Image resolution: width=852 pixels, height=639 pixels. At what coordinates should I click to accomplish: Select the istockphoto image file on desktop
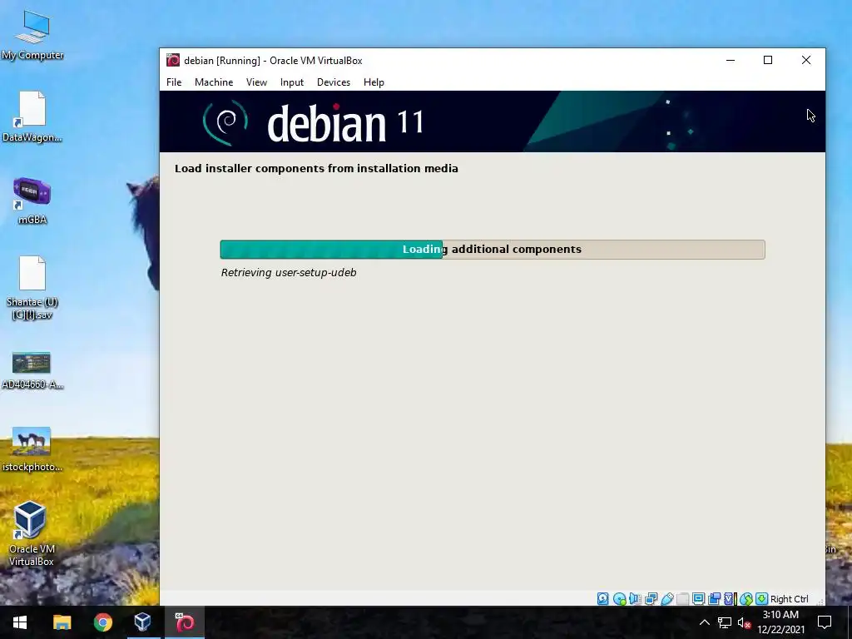pyautogui.click(x=32, y=449)
